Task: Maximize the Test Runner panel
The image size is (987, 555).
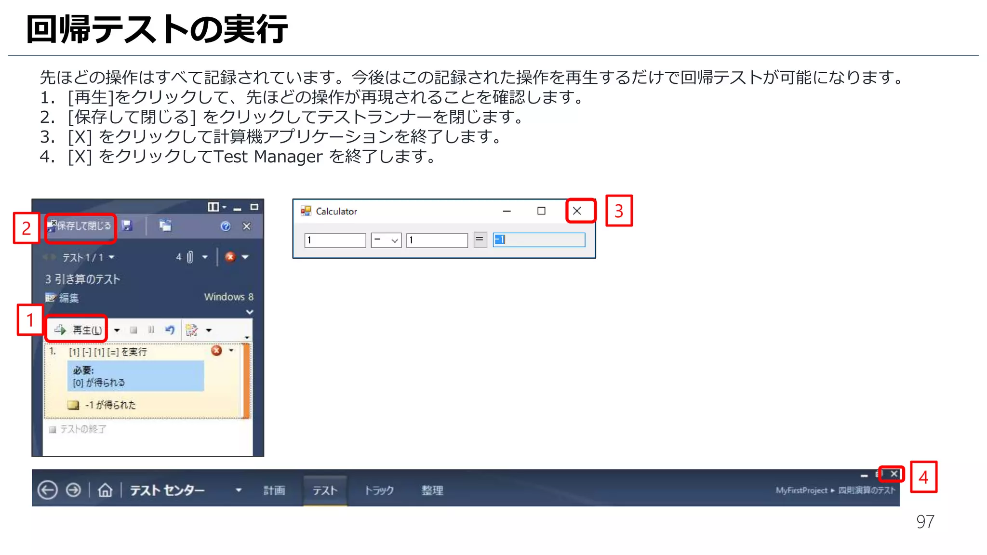Action: 254,207
